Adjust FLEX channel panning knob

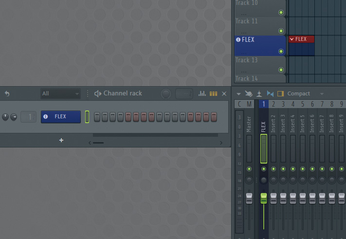tap(5, 117)
